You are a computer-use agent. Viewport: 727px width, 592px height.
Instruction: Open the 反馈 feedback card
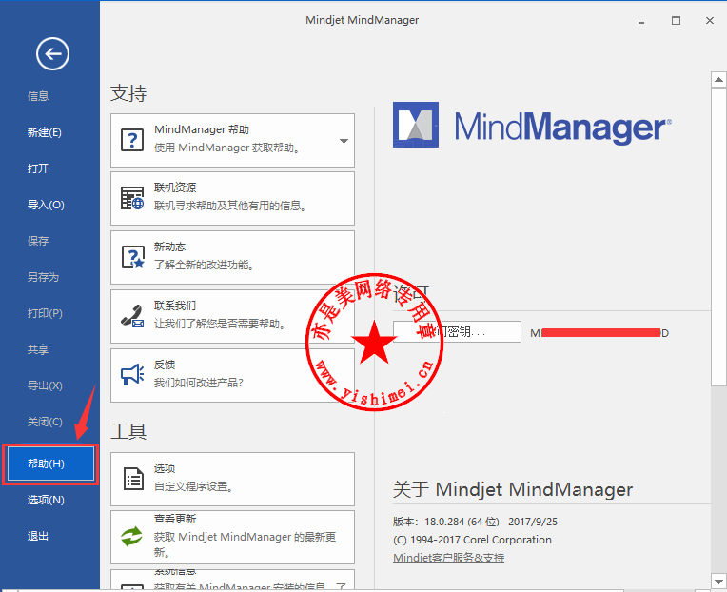232,375
